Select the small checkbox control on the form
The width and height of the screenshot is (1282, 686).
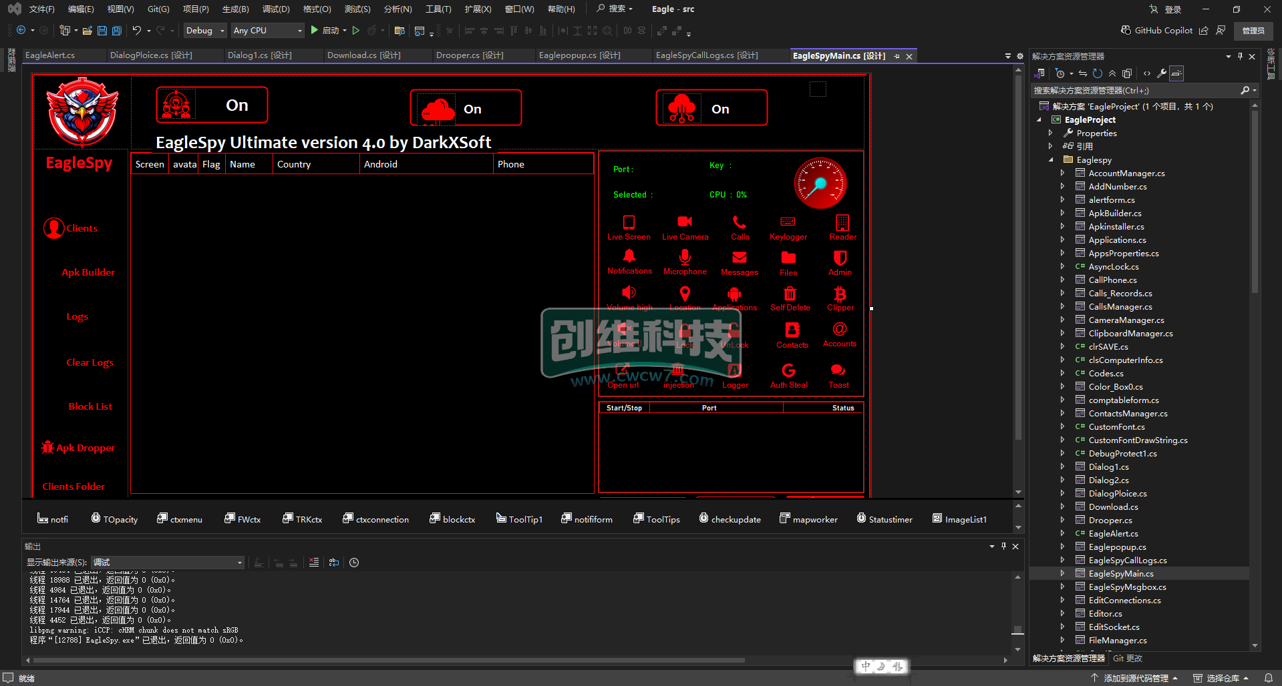click(x=818, y=89)
